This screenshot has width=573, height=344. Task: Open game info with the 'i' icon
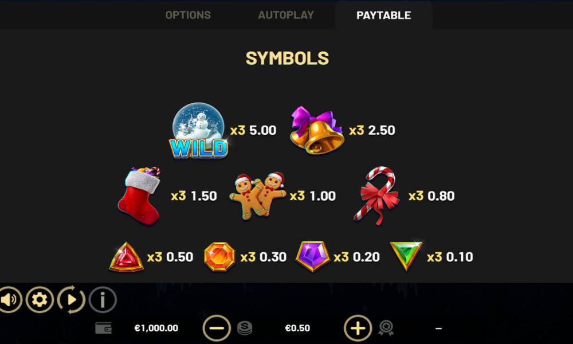[103, 300]
